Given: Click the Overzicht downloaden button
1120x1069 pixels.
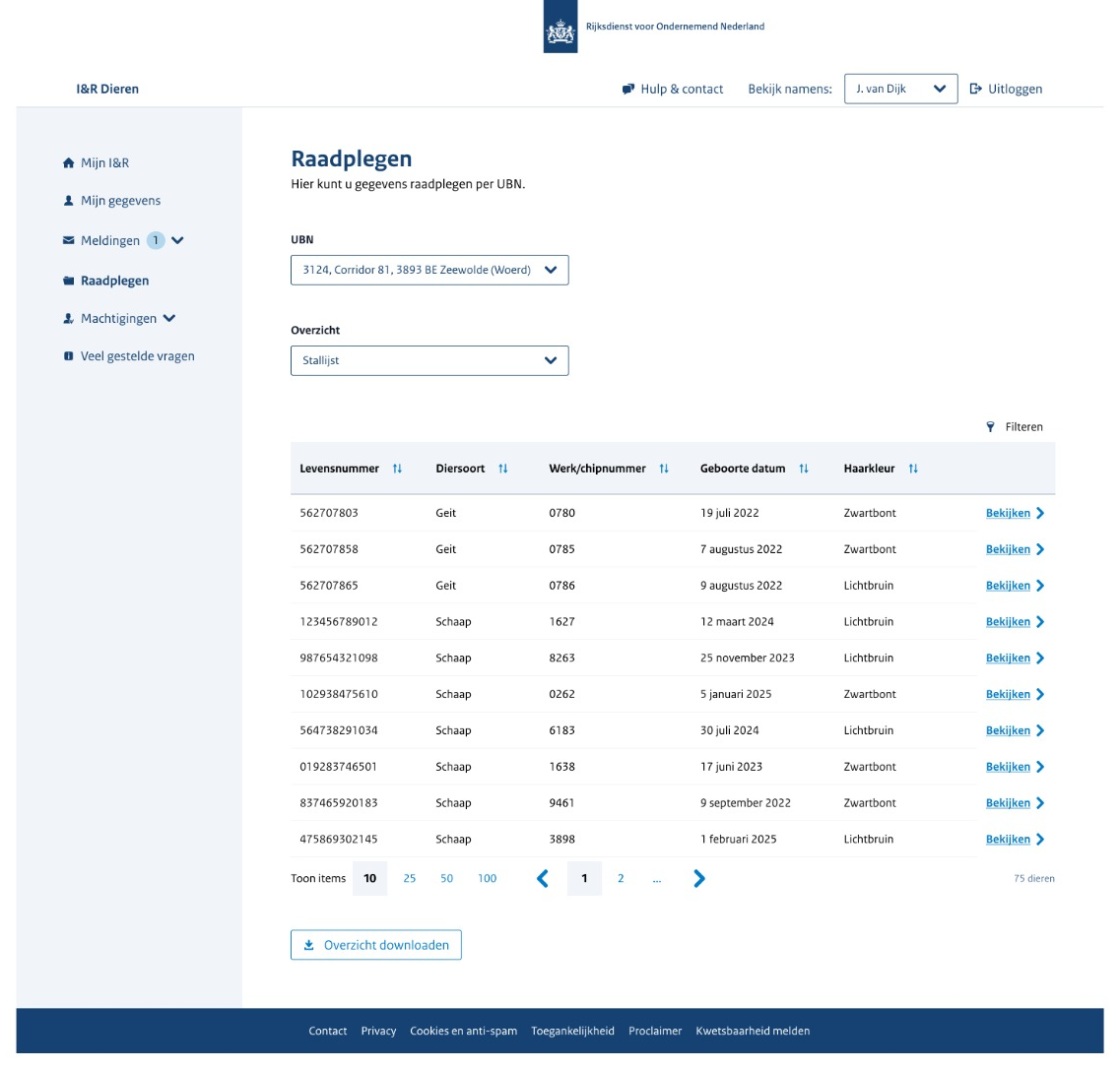Looking at the screenshot, I should click(x=375, y=945).
